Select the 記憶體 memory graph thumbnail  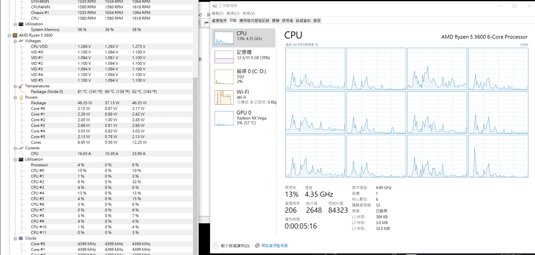[224, 57]
